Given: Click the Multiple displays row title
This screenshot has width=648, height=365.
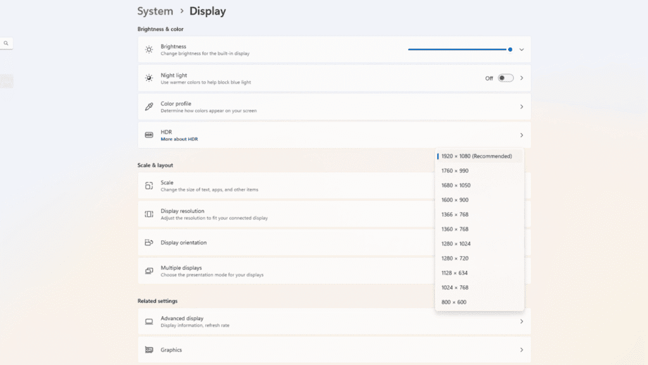Looking at the screenshot, I should (x=181, y=268).
